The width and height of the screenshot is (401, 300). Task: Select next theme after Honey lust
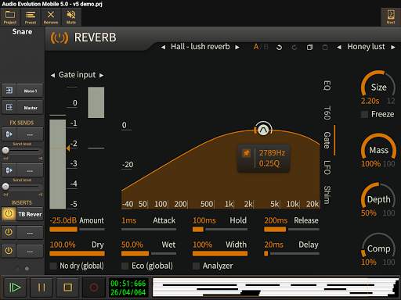(393, 47)
